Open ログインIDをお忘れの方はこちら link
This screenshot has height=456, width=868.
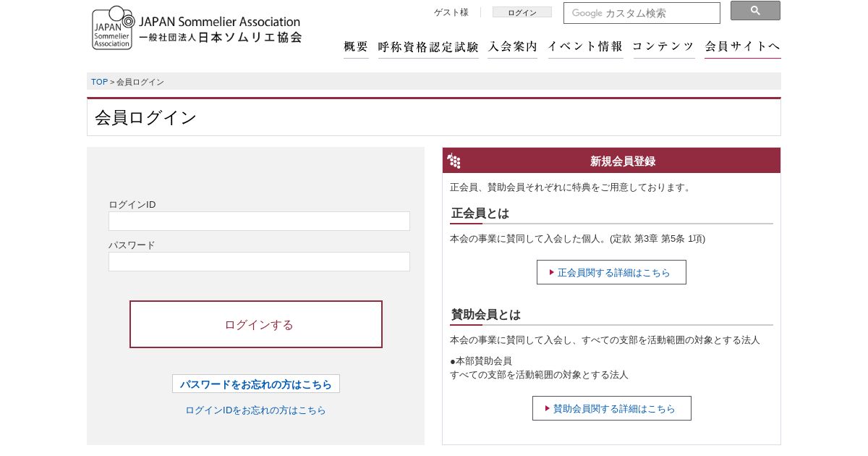(255, 410)
